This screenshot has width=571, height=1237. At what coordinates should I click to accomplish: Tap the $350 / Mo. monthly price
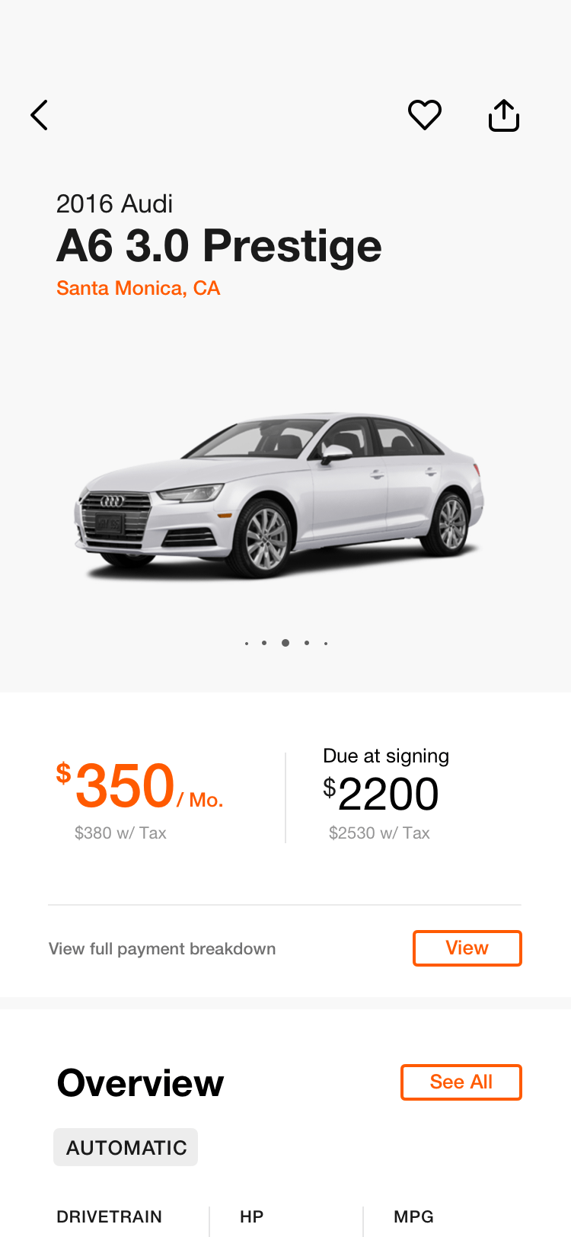click(140, 786)
